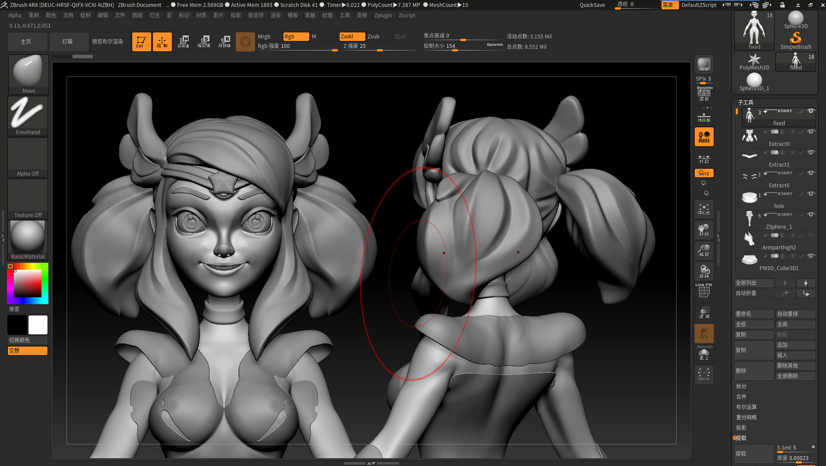Click the 旋转 canvas rotate icon
826x466 pixels.
704,271
